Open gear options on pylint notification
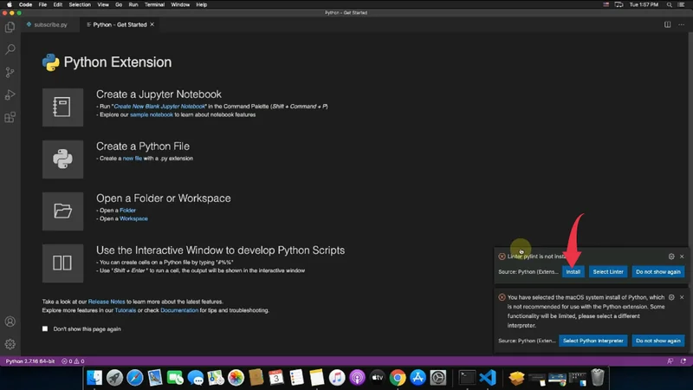This screenshot has width=693, height=390. coord(671,257)
